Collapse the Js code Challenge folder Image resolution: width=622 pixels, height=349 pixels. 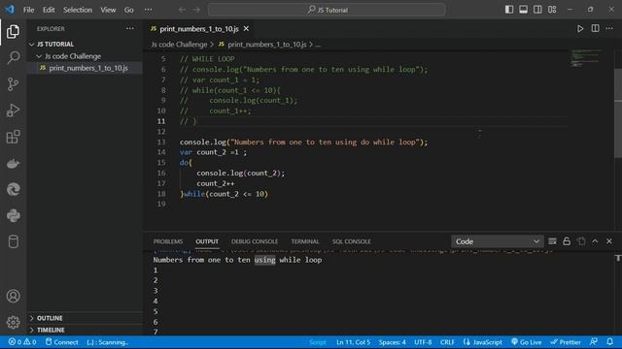[85, 56]
